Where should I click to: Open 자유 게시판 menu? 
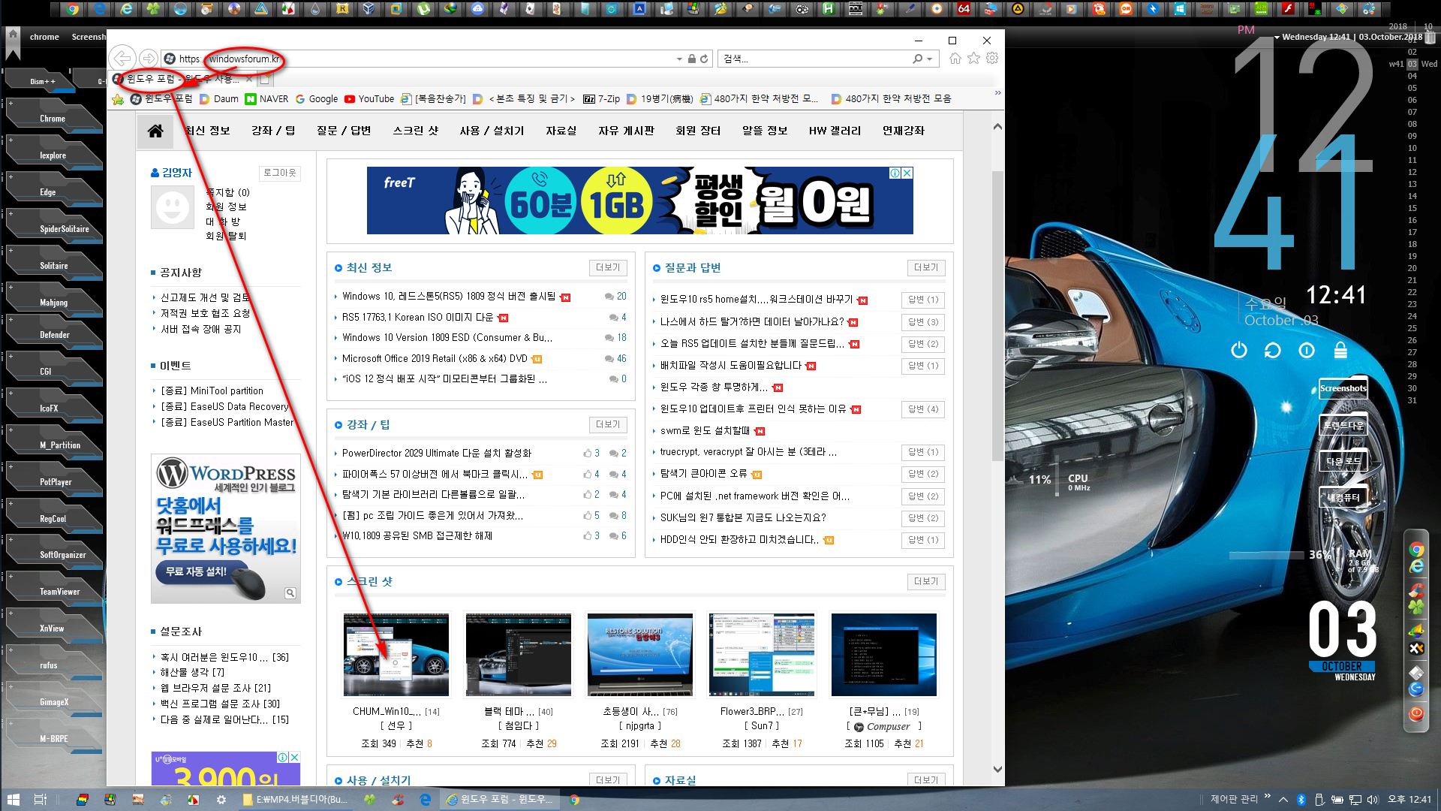626,131
